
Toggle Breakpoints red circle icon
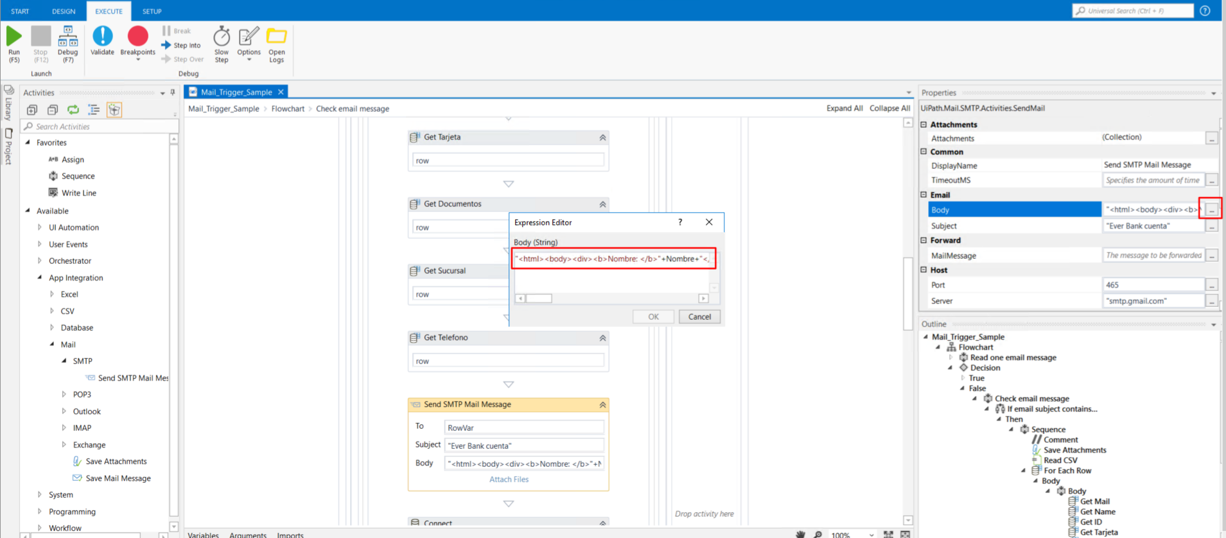137,37
